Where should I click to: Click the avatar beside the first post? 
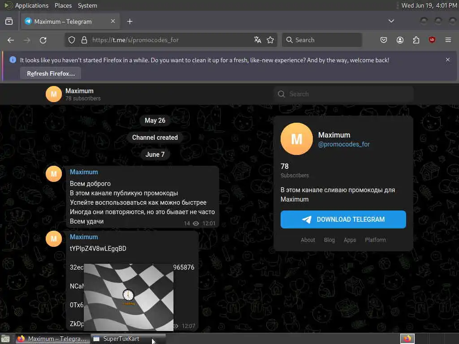pyautogui.click(x=54, y=174)
